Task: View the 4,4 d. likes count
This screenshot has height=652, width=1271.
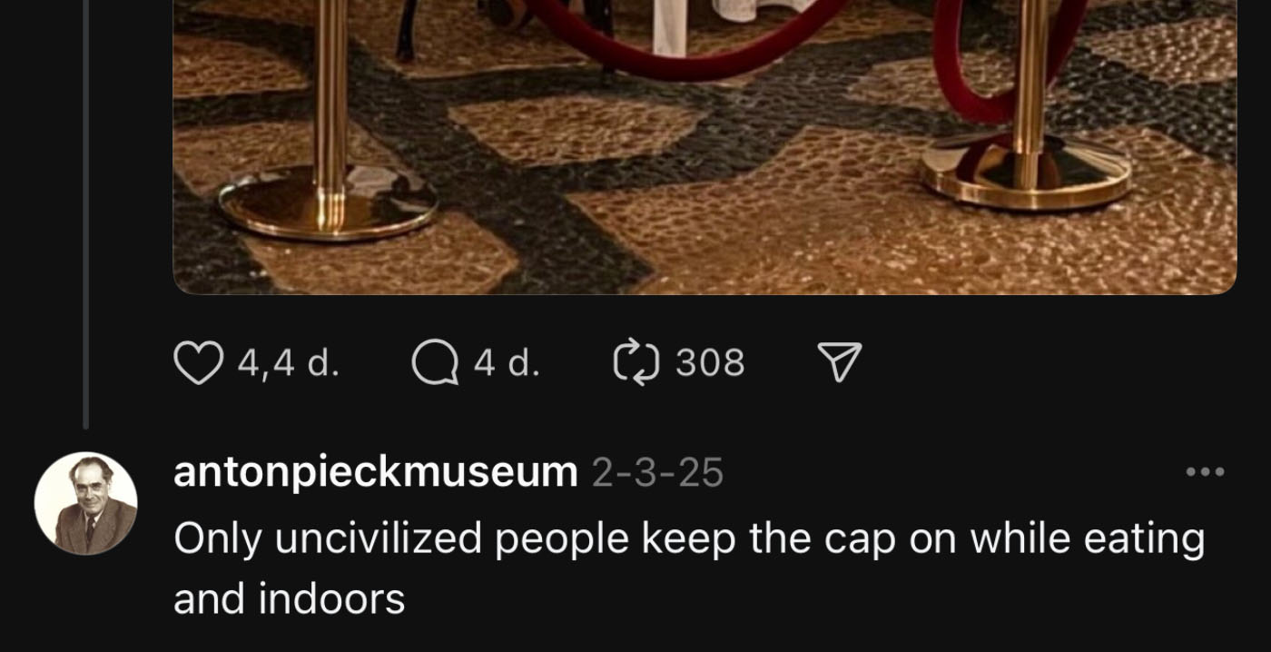Action: tap(289, 363)
